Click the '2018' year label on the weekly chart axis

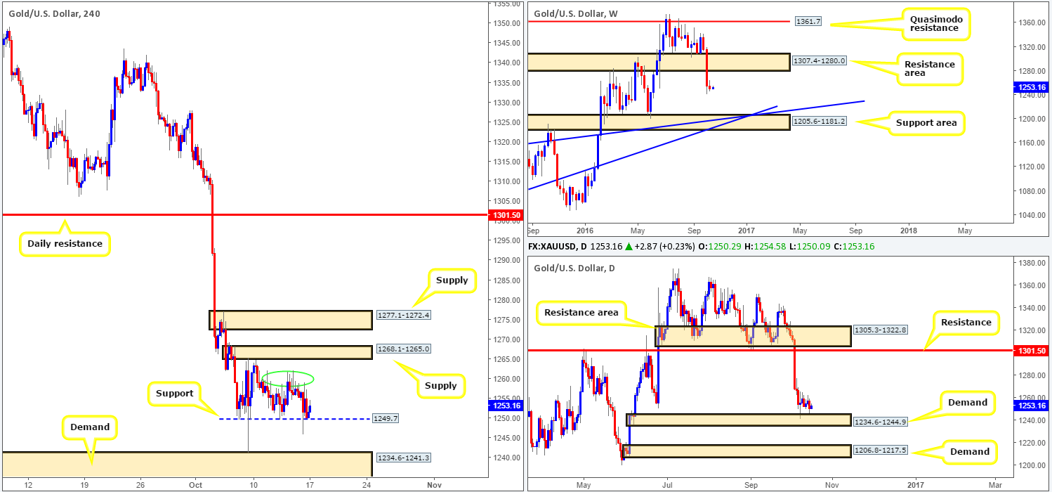(908, 230)
